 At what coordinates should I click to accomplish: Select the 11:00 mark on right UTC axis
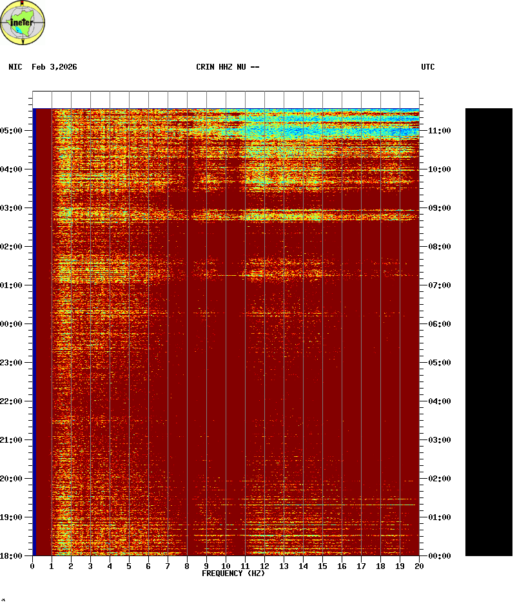click(439, 131)
